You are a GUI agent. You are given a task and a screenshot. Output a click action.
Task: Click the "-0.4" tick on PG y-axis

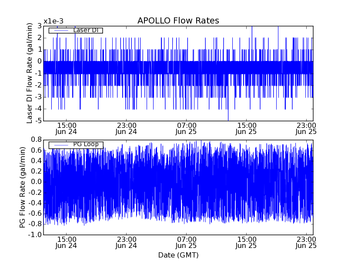tap(35, 203)
